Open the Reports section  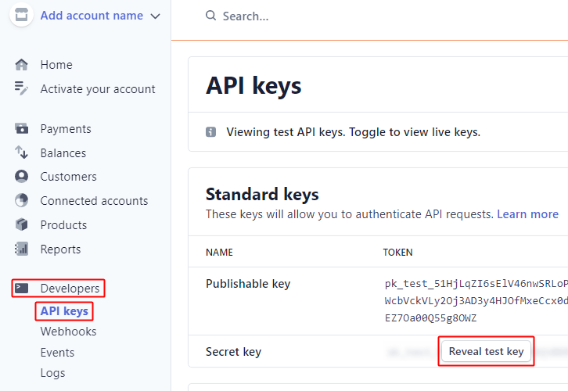[x=60, y=249]
